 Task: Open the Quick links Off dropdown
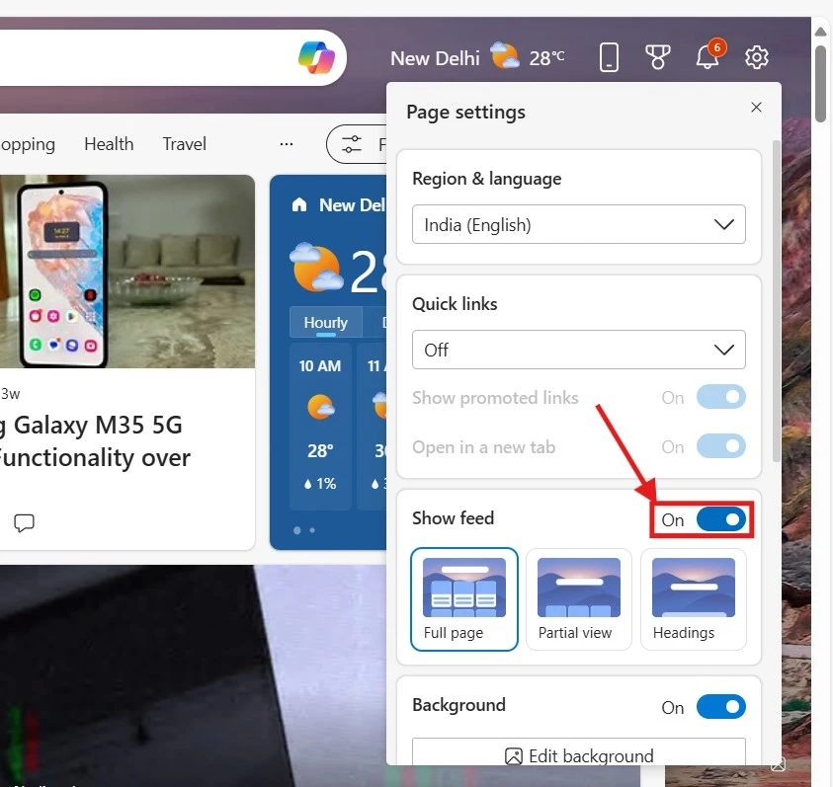pyautogui.click(x=578, y=350)
